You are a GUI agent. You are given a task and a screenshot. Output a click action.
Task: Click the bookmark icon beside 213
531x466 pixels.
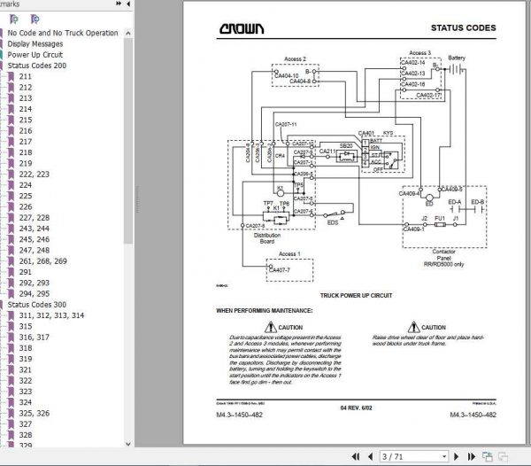pos(12,98)
